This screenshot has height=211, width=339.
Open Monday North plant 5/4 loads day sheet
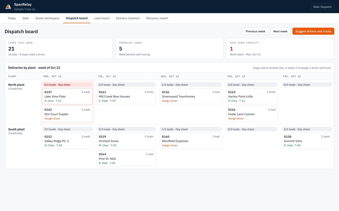click(x=67, y=85)
